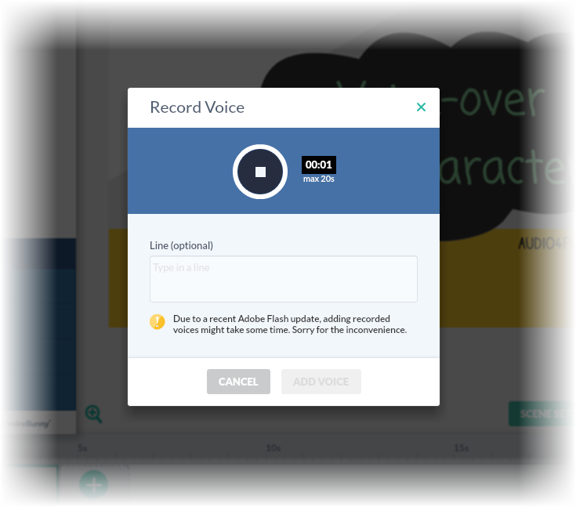The image size is (576, 507).
Task: Click the Adobe Flash update notice text
Action: pos(290,324)
